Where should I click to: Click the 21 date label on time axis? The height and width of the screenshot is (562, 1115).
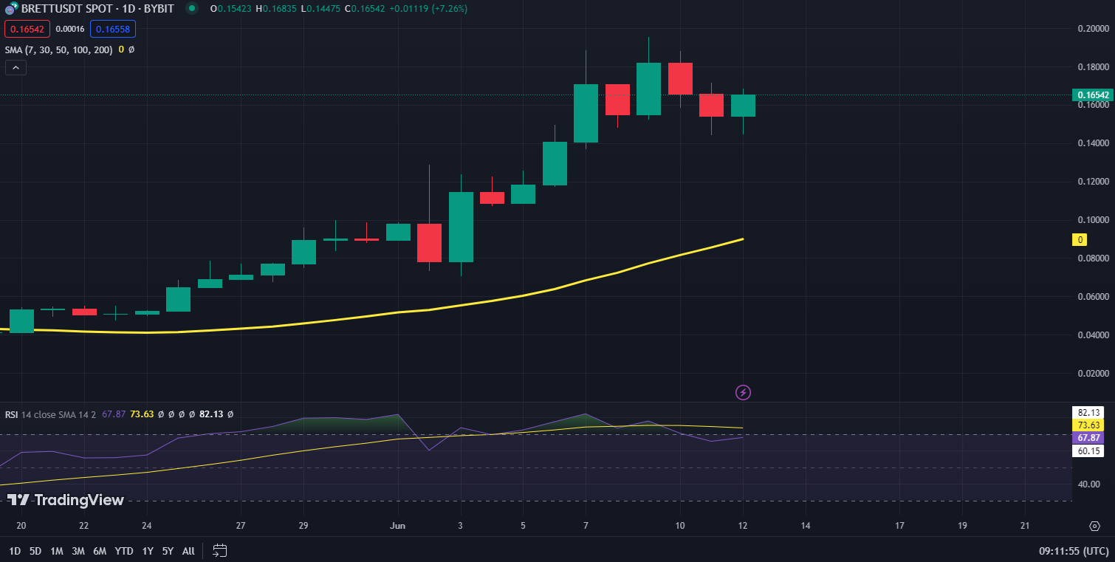coord(1024,526)
